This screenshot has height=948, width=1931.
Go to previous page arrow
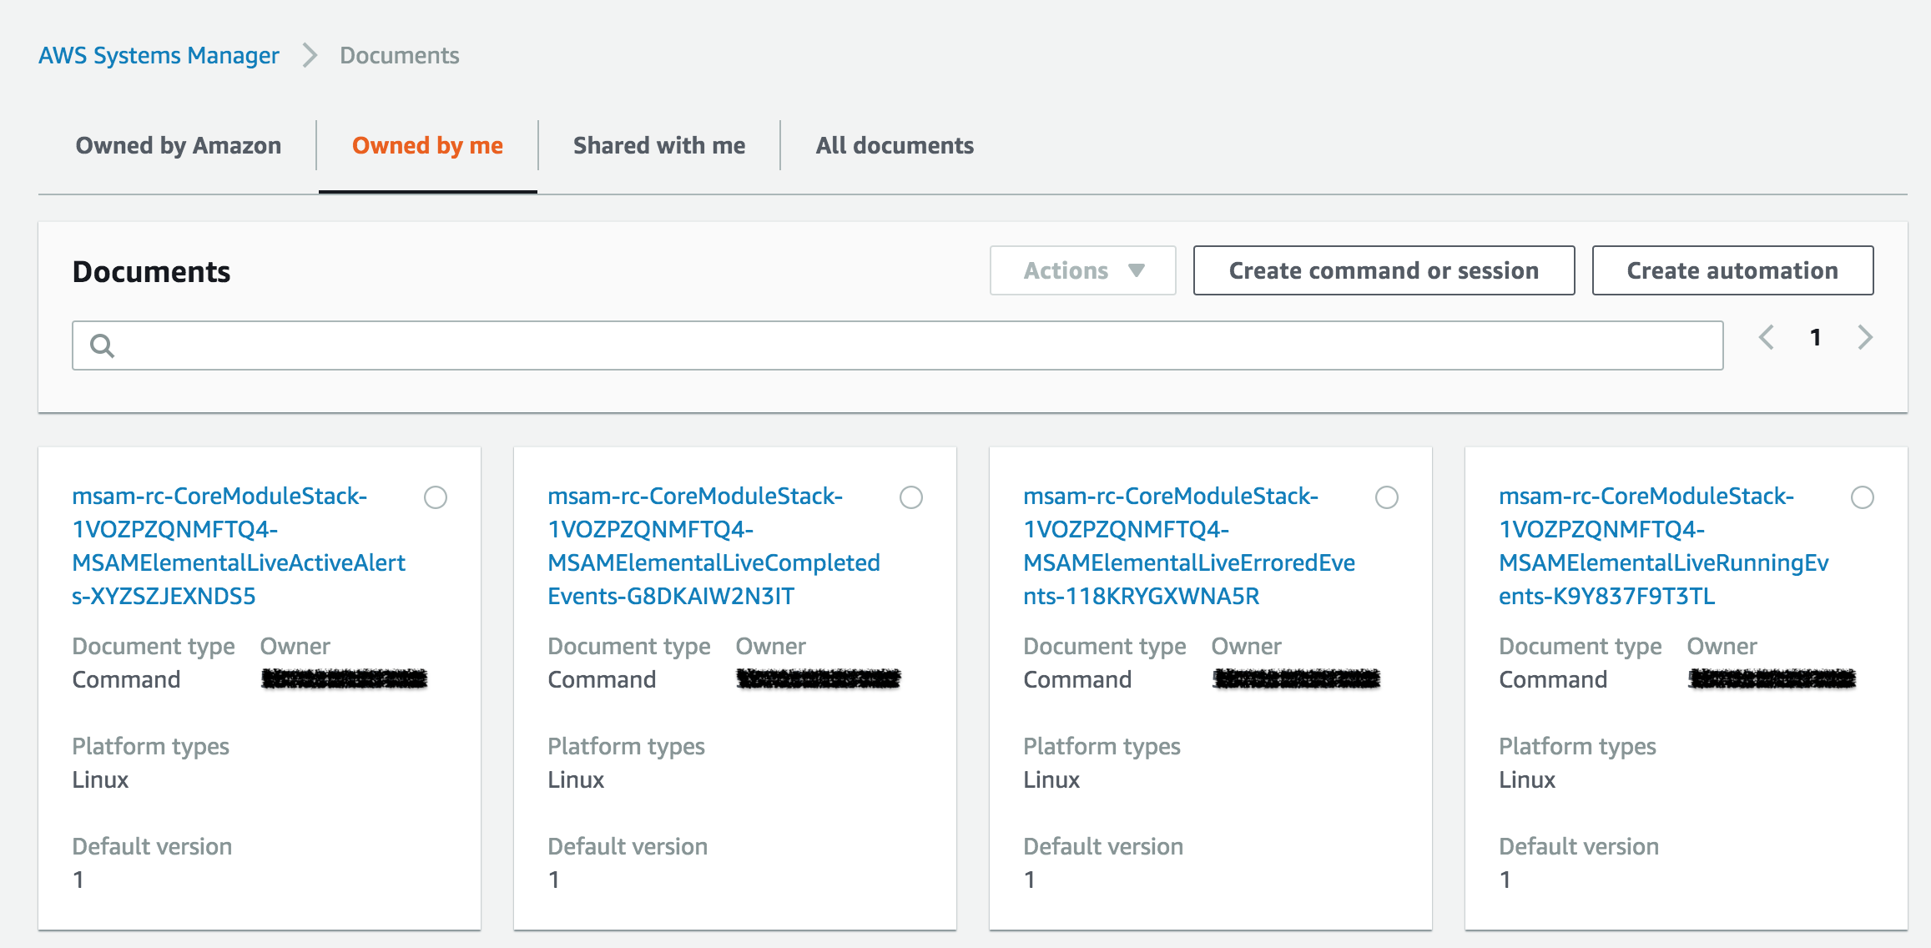point(1766,338)
